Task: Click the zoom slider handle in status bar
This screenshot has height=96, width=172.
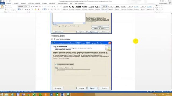Action: [162, 92]
